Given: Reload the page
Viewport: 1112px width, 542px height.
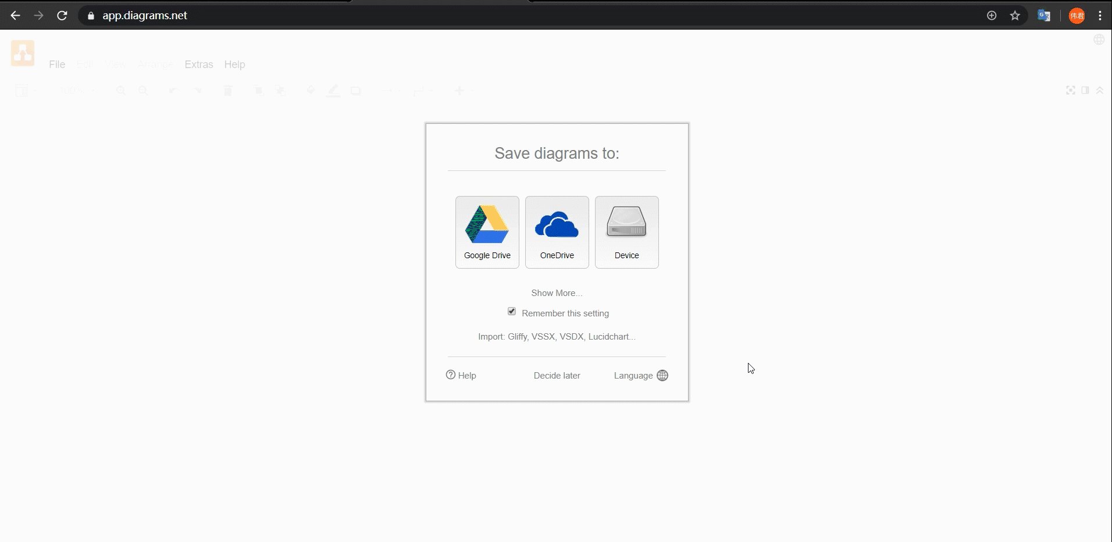Looking at the screenshot, I should (x=62, y=16).
